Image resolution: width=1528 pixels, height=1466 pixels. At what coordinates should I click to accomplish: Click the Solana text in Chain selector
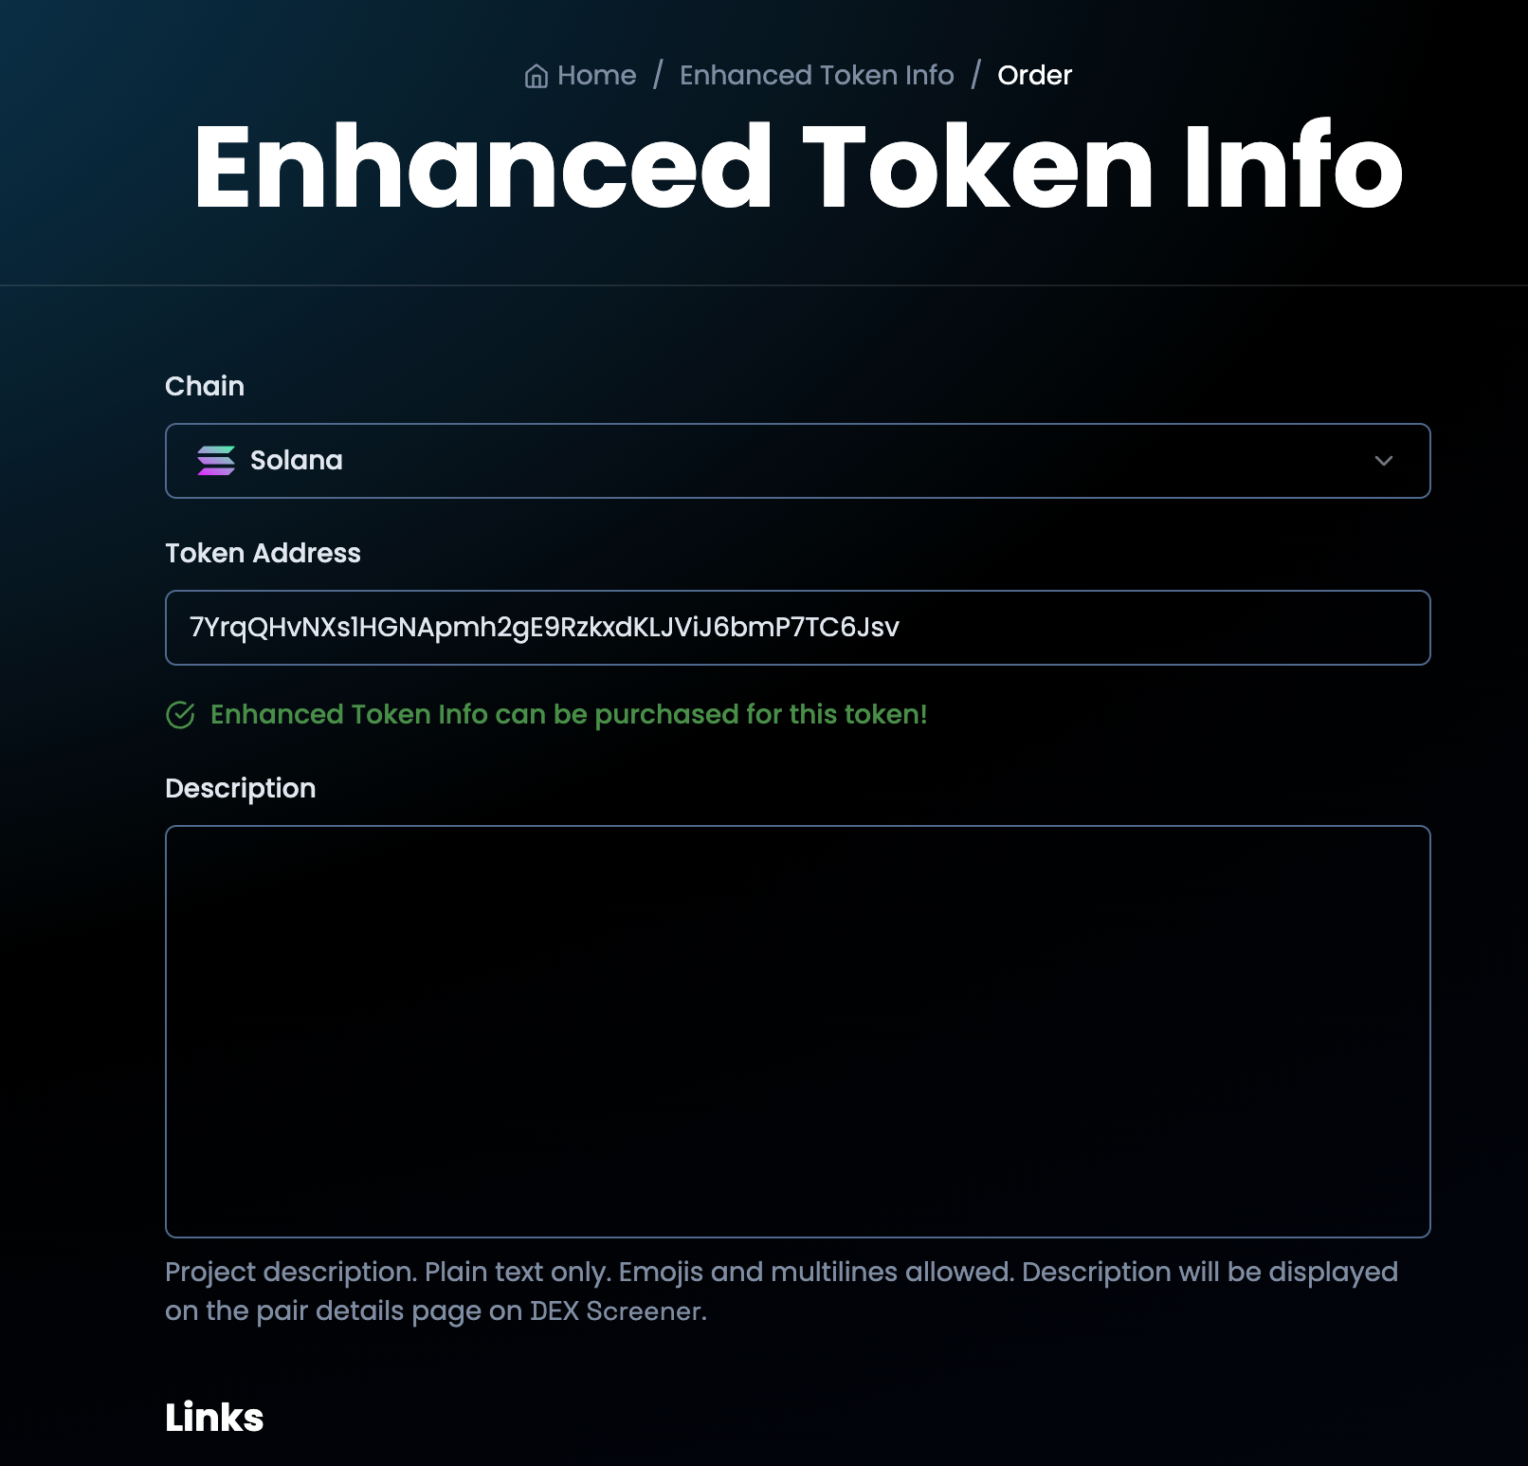296,461
